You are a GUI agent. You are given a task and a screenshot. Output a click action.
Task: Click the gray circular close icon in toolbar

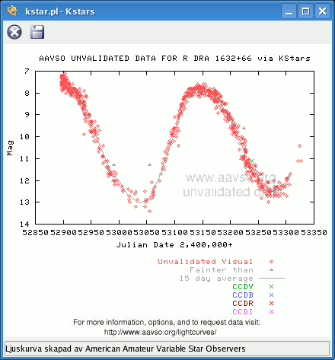pos(14,32)
